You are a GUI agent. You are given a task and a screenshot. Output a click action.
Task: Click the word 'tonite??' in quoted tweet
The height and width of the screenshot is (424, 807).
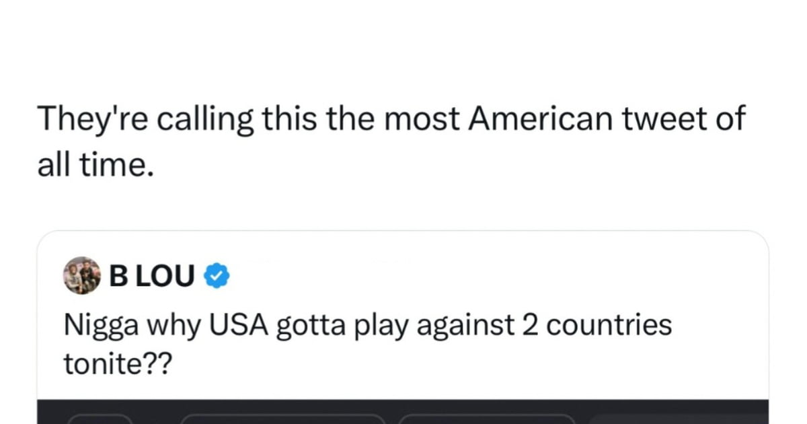[x=118, y=364]
